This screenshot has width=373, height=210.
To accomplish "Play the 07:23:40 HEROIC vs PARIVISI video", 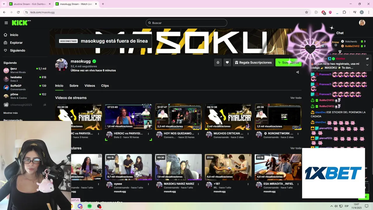I will point(129,117).
